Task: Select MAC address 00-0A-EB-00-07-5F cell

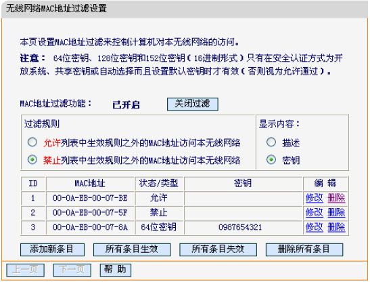Action: tap(91, 212)
